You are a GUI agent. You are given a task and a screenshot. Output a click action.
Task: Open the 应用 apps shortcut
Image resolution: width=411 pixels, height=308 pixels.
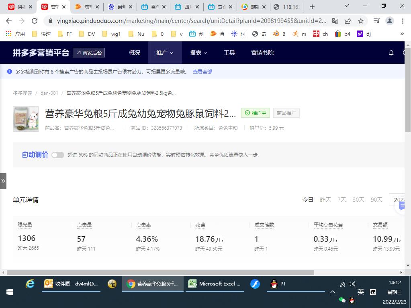pos(15,34)
